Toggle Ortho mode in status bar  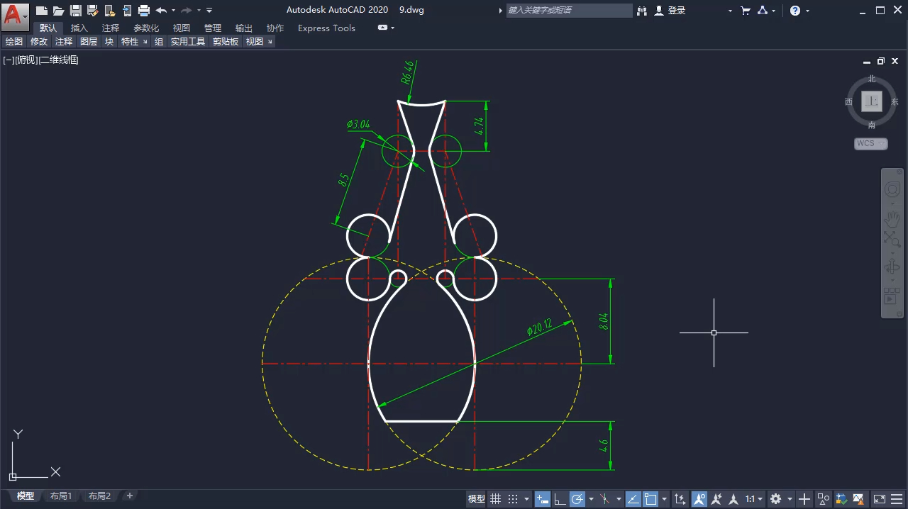(560, 499)
